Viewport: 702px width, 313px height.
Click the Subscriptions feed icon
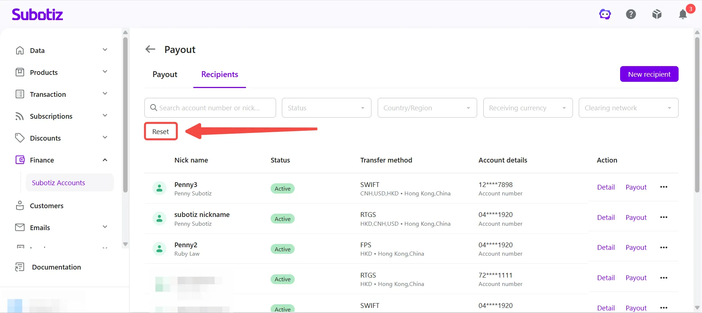click(x=20, y=116)
